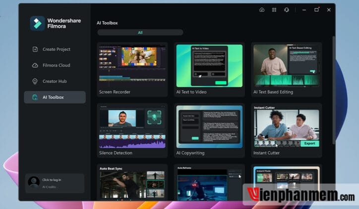359x209 pixels.
Task: Click the vertical scrollbar of the toolbox
Action: [334, 90]
